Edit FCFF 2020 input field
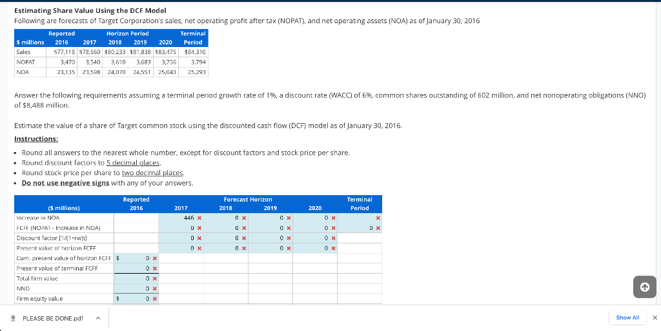The image size is (661, 331). 315,228
